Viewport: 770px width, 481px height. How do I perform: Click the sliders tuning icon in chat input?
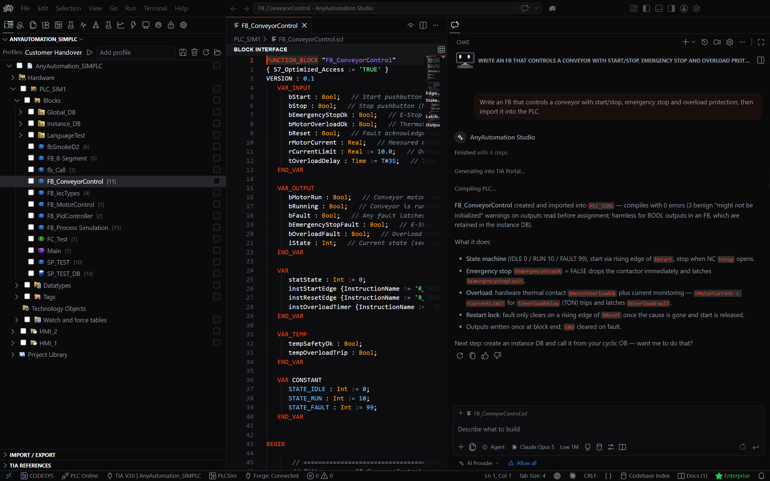[611, 447]
